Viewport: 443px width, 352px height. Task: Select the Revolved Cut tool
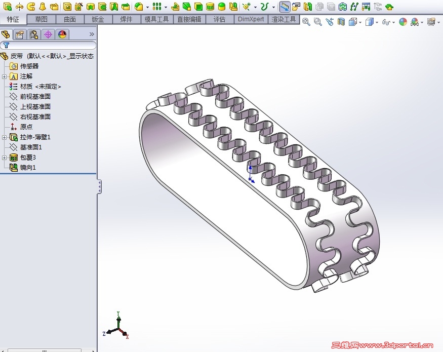(x=91, y=7)
